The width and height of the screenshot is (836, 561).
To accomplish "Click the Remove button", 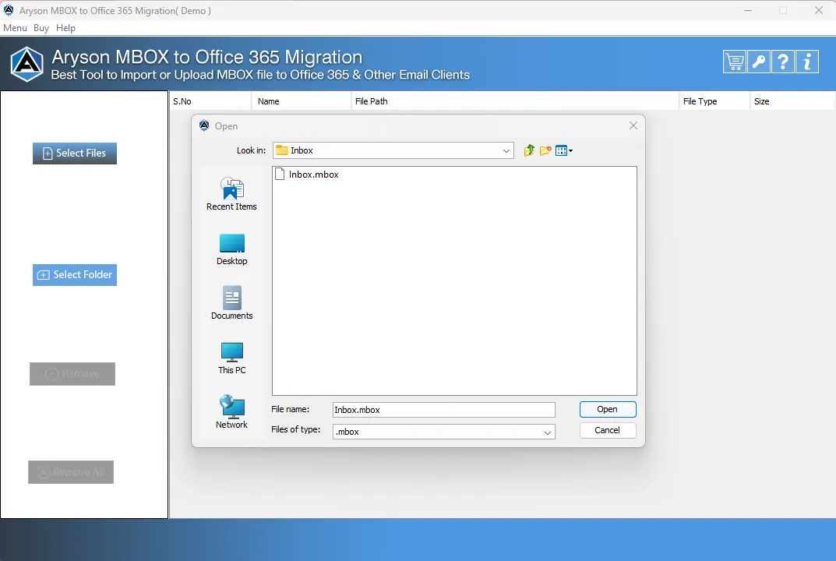I will coord(72,374).
